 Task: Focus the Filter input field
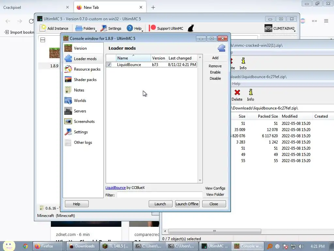click(159, 195)
